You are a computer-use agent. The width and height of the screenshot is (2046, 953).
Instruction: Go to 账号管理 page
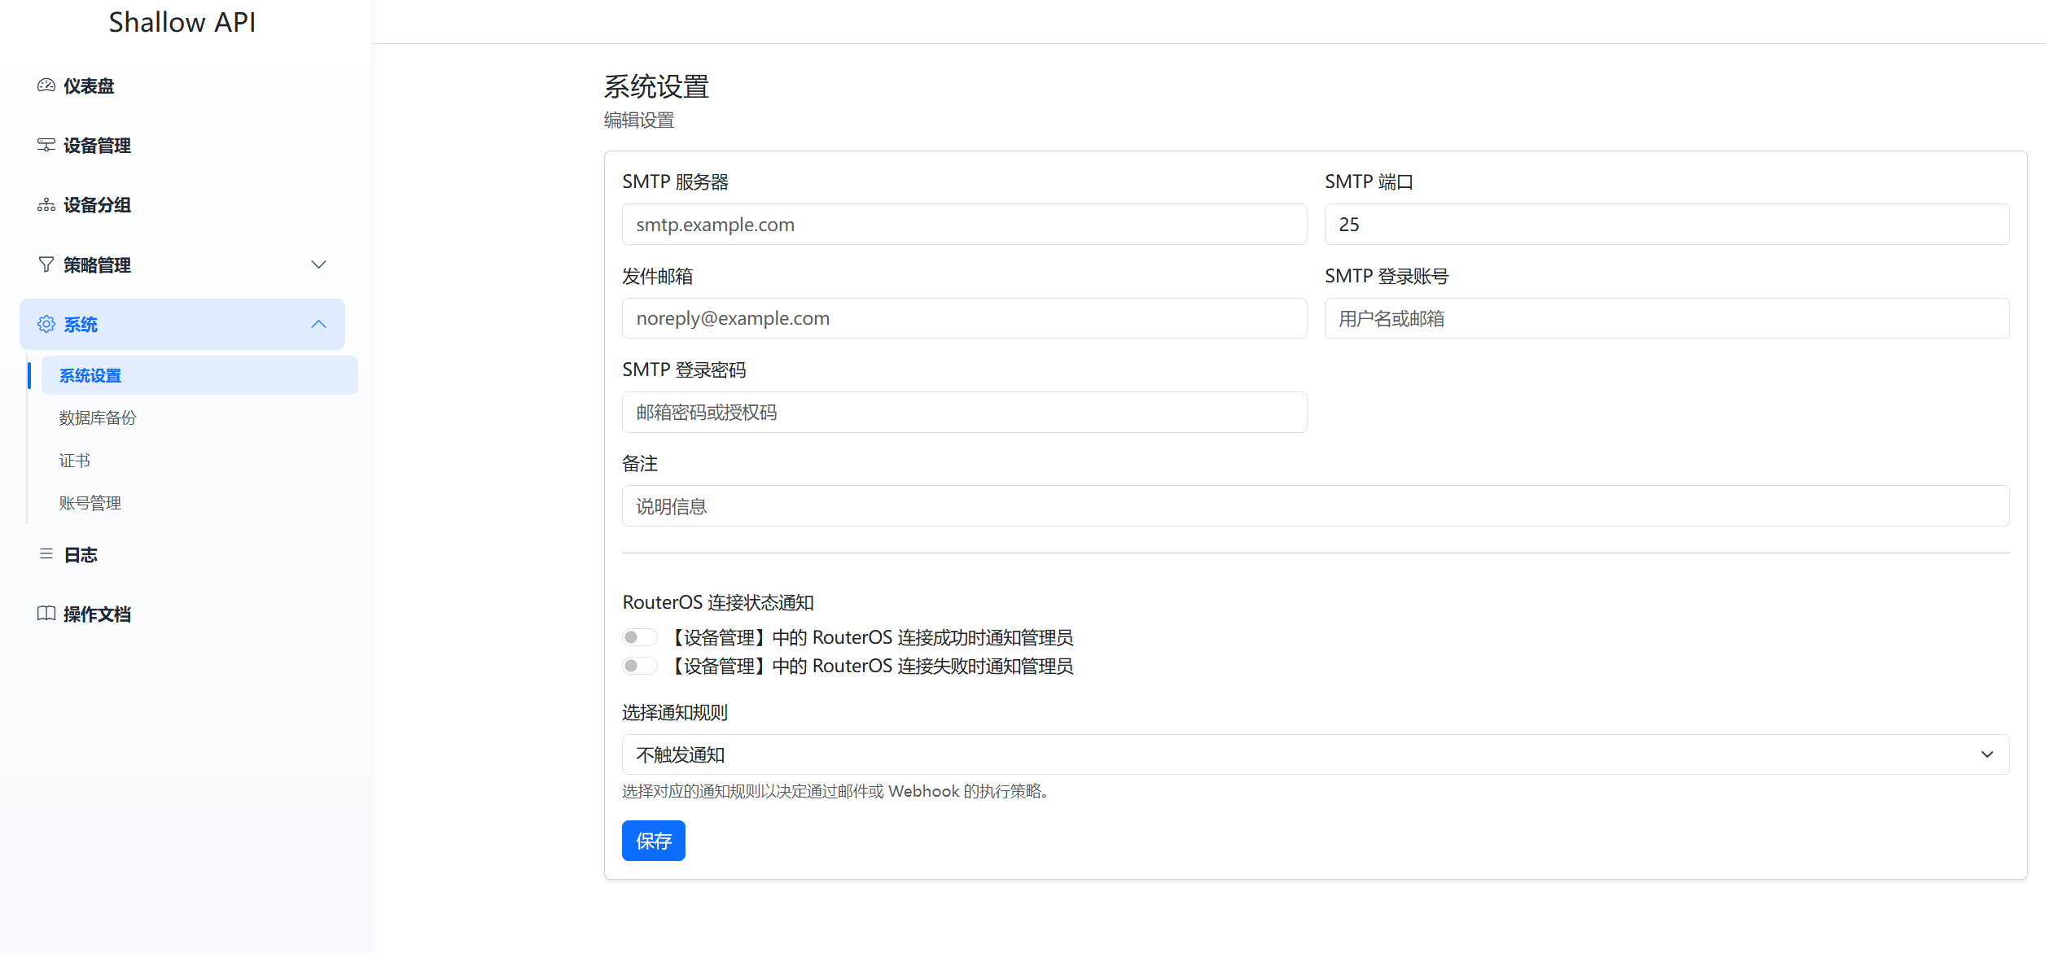[x=90, y=503]
